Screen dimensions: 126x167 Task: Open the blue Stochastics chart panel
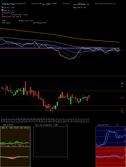point(111,137)
